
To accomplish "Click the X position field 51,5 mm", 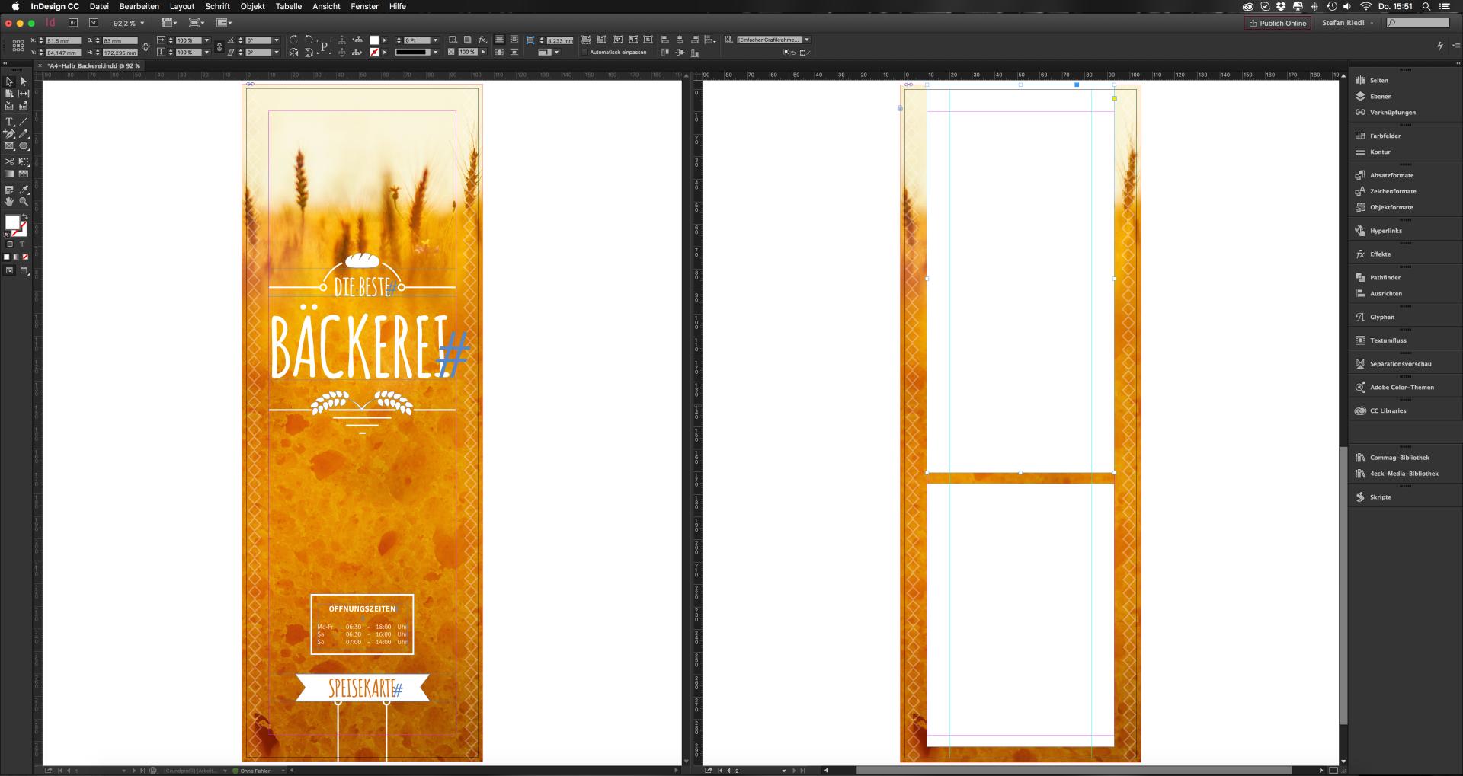I will [63, 40].
